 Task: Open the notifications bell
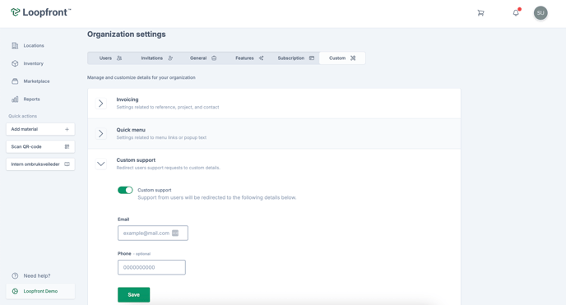[x=516, y=13]
